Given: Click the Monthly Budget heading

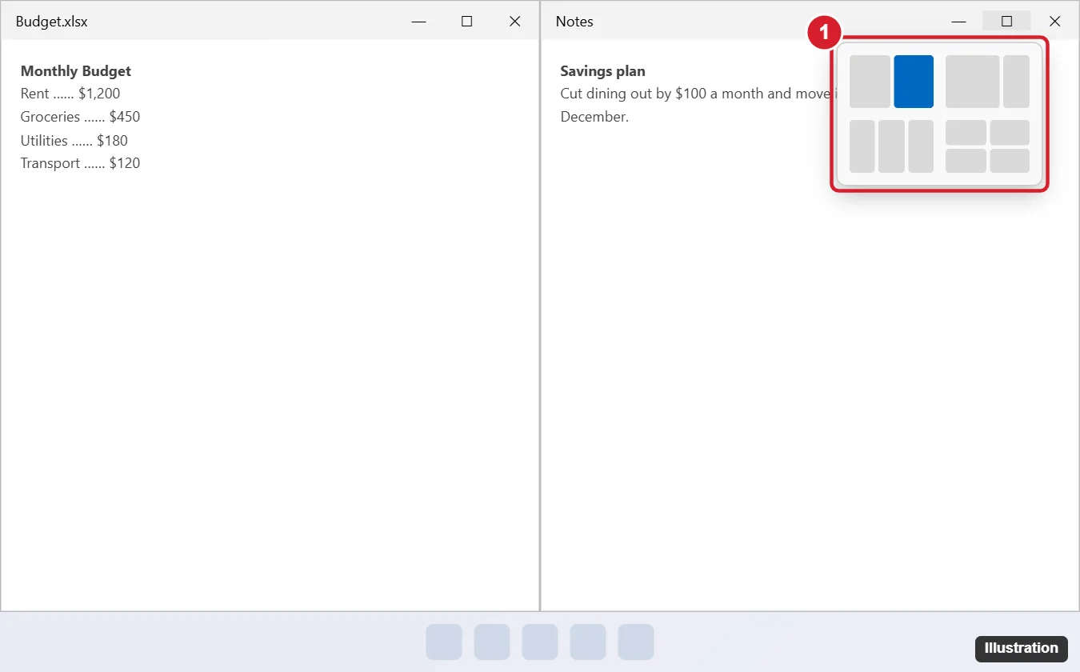Looking at the screenshot, I should (x=76, y=71).
